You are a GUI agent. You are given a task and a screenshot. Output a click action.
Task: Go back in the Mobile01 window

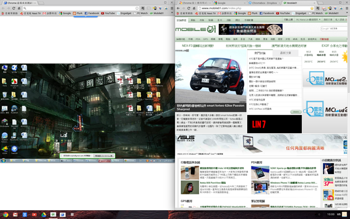[178, 8]
